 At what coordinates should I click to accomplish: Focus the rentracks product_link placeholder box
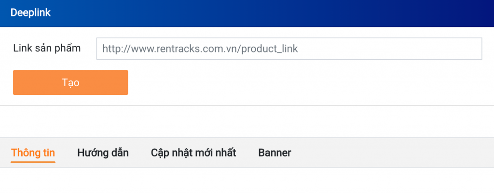[289, 49]
